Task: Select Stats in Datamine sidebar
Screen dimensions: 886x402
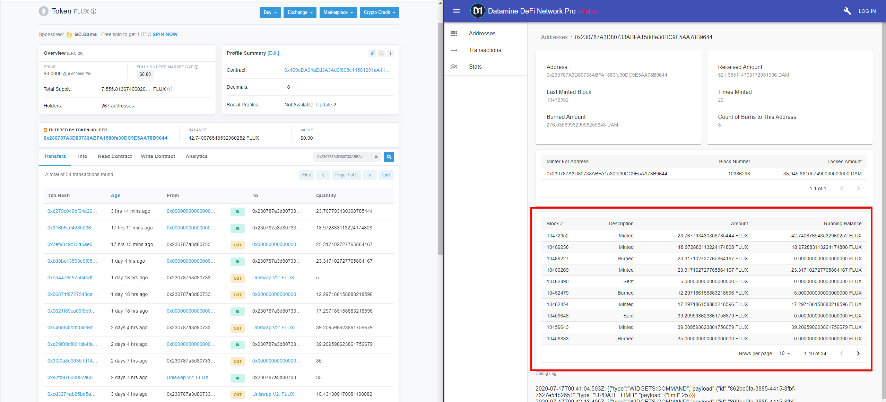Action: [486, 67]
